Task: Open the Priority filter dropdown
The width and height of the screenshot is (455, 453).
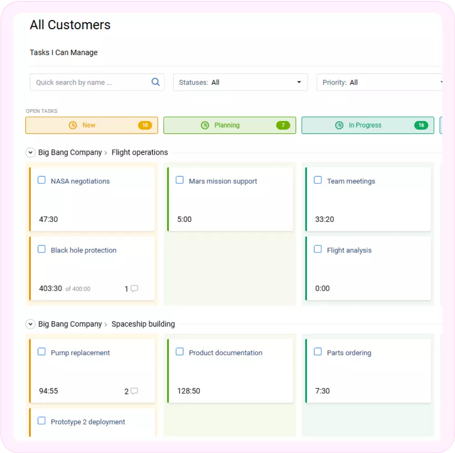Action: coord(380,82)
